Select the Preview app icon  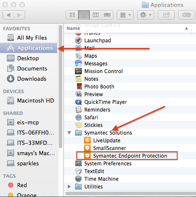pyautogui.click(x=78, y=94)
